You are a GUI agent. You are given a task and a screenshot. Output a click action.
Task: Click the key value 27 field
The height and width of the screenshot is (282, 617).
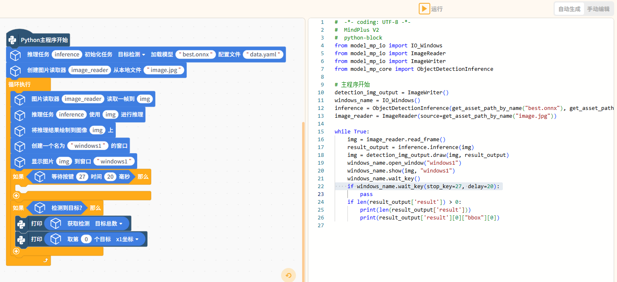tap(82, 177)
